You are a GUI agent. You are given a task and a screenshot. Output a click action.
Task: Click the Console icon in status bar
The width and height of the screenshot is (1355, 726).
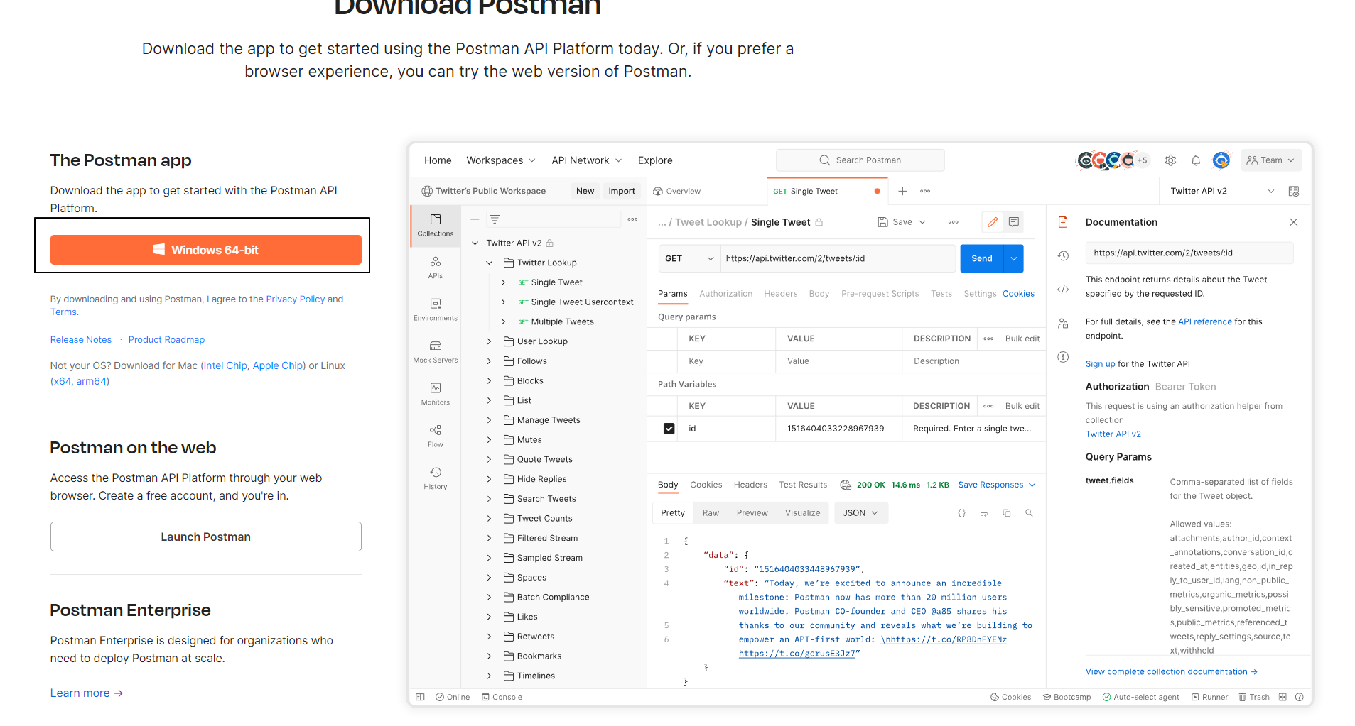pos(502,697)
